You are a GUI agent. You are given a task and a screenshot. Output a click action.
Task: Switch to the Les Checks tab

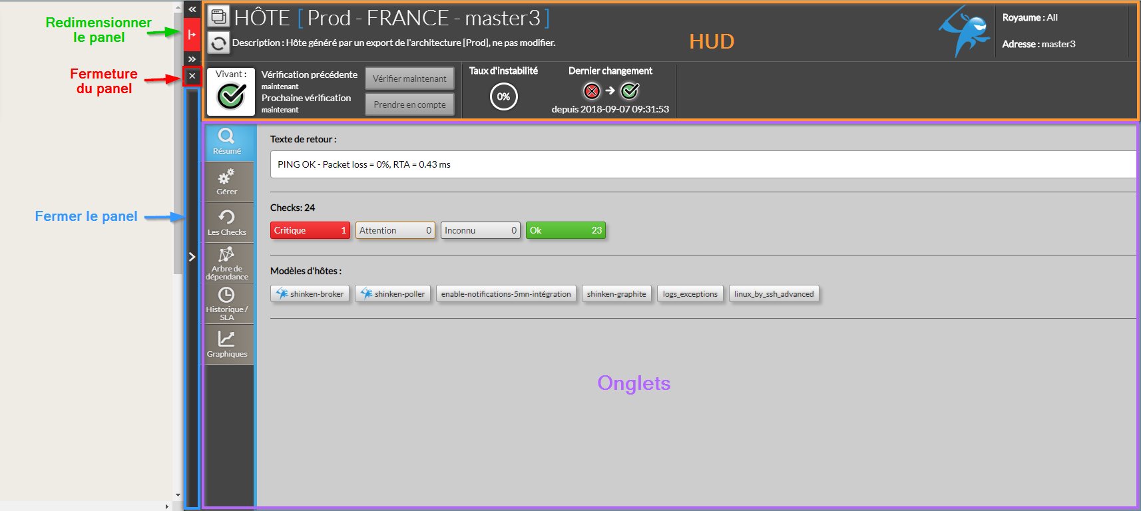pos(227,223)
